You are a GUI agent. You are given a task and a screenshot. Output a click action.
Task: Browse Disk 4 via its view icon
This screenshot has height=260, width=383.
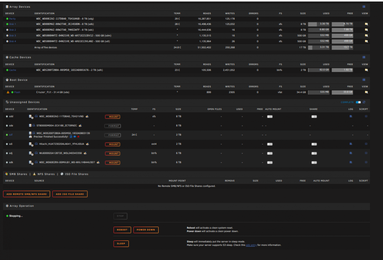(366, 41)
